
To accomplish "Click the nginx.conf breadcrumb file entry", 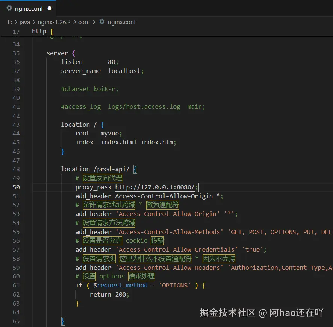I will tap(122, 22).
